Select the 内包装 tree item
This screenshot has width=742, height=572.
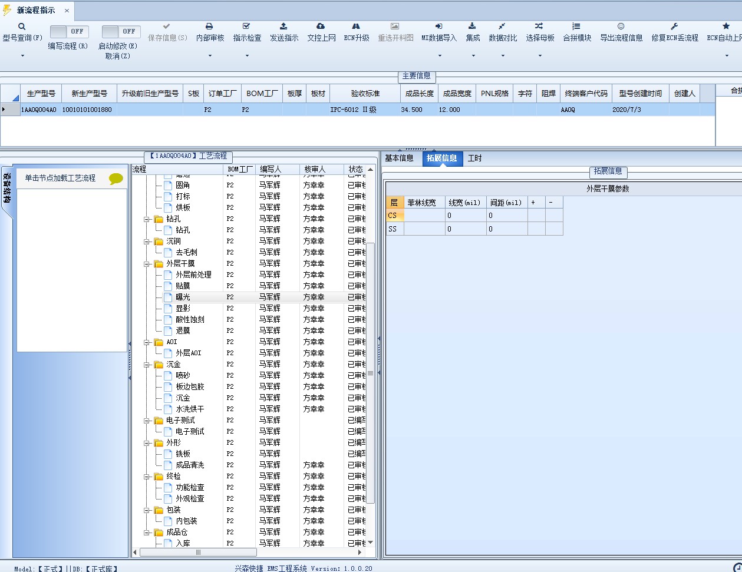[x=187, y=521]
